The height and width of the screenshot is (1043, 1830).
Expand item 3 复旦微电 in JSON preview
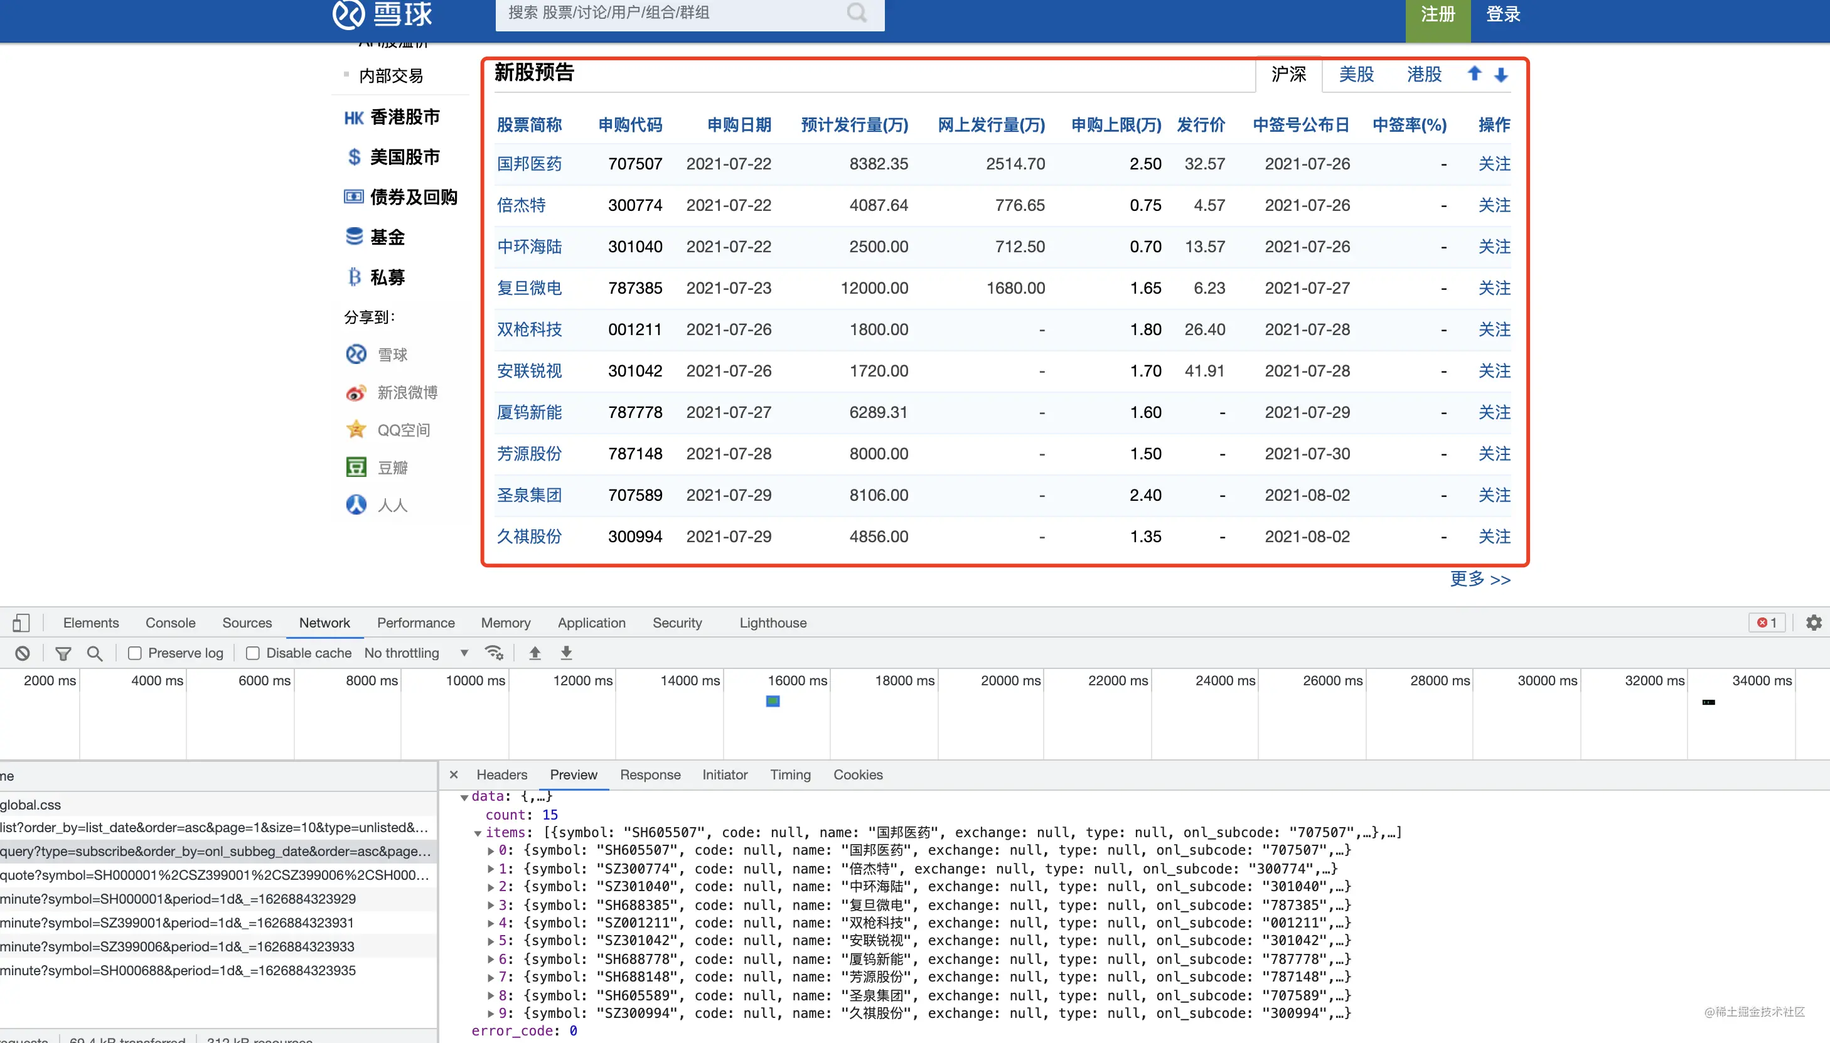pyautogui.click(x=491, y=906)
